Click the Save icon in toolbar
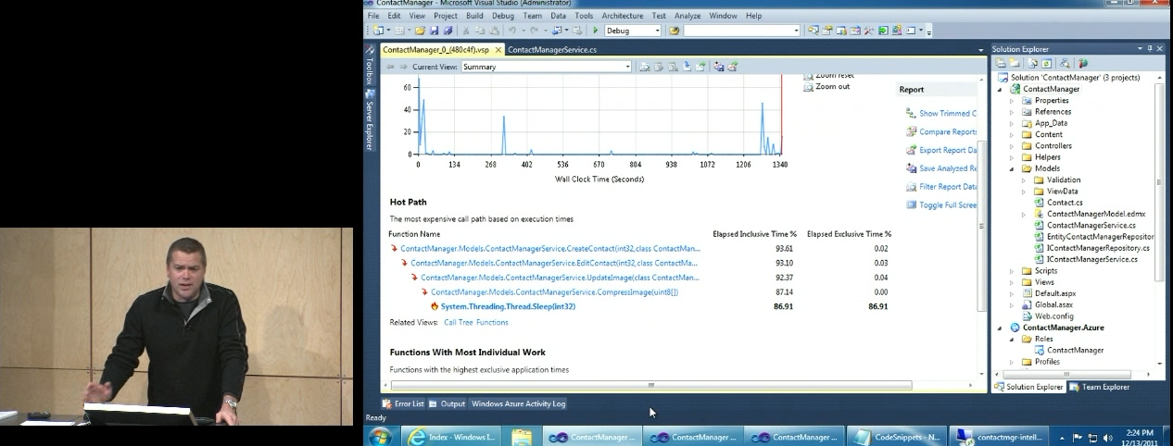 [434, 31]
